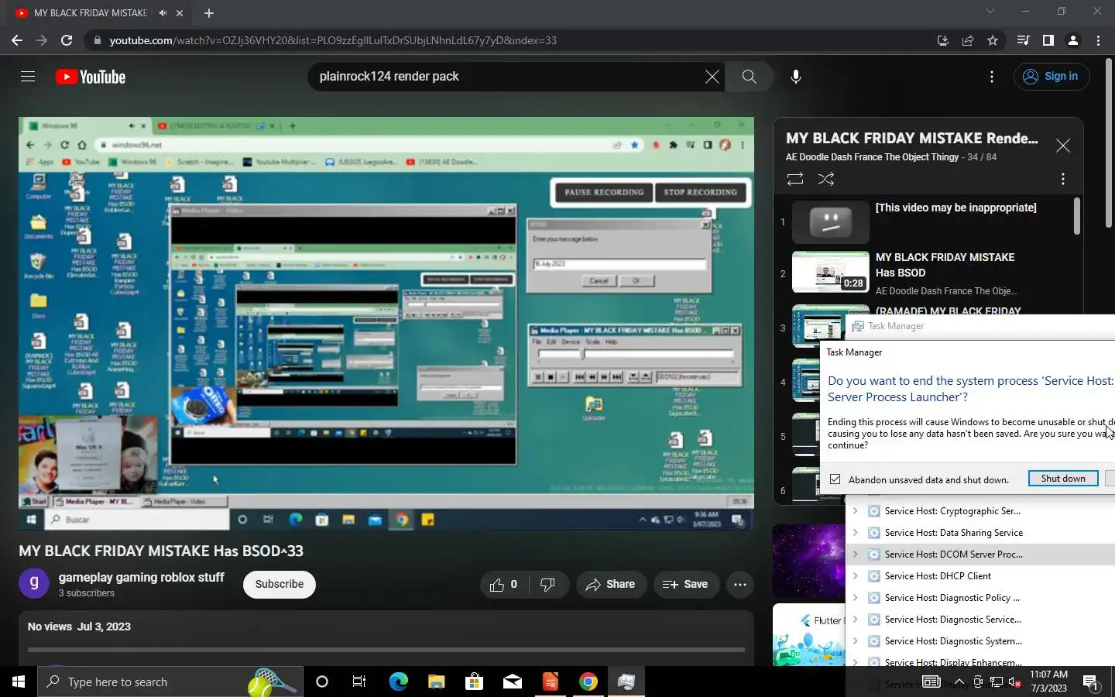1115x697 pixels.
Task: Like the video
Action: [x=503, y=585]
